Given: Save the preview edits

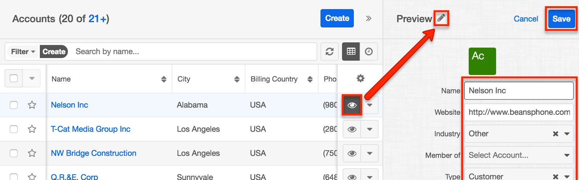Looking at the screenshot, I should pyautogui.click(x=561, y=19).
